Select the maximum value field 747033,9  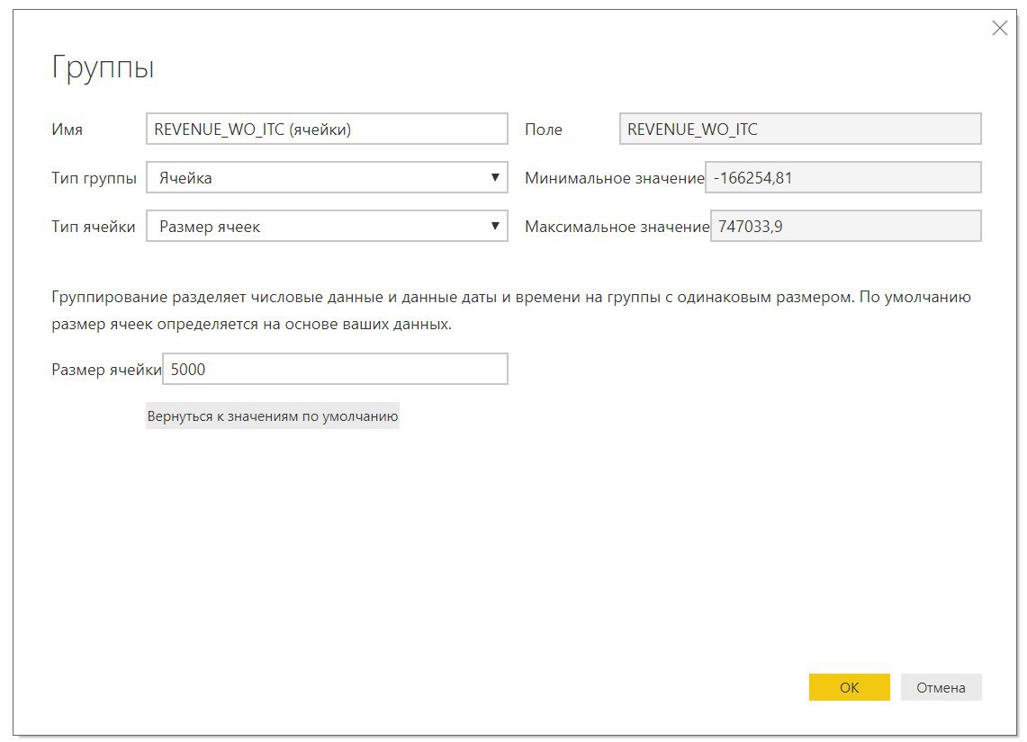coord(845,227)
